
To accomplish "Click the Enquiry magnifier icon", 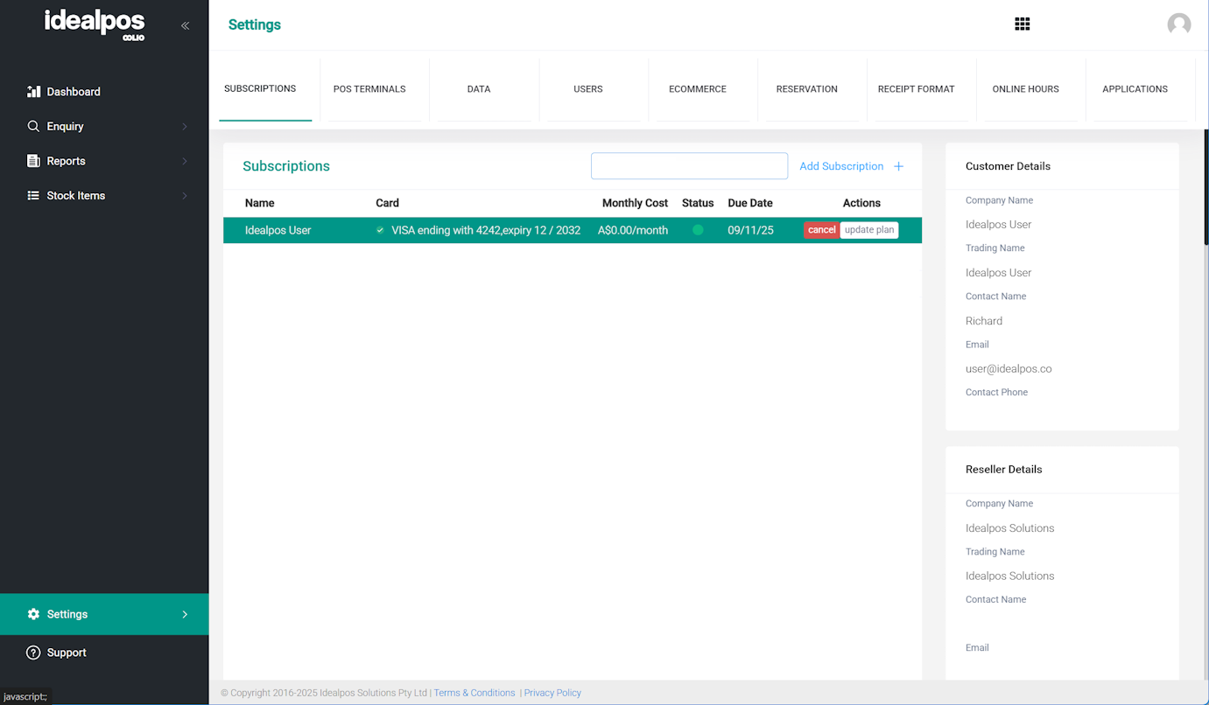I will (34, 126).
